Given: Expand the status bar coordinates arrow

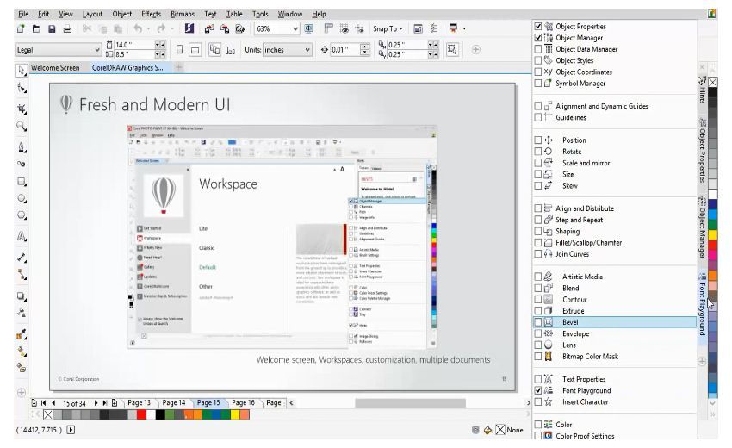Looking at the screenshot, I should [71, 430].
